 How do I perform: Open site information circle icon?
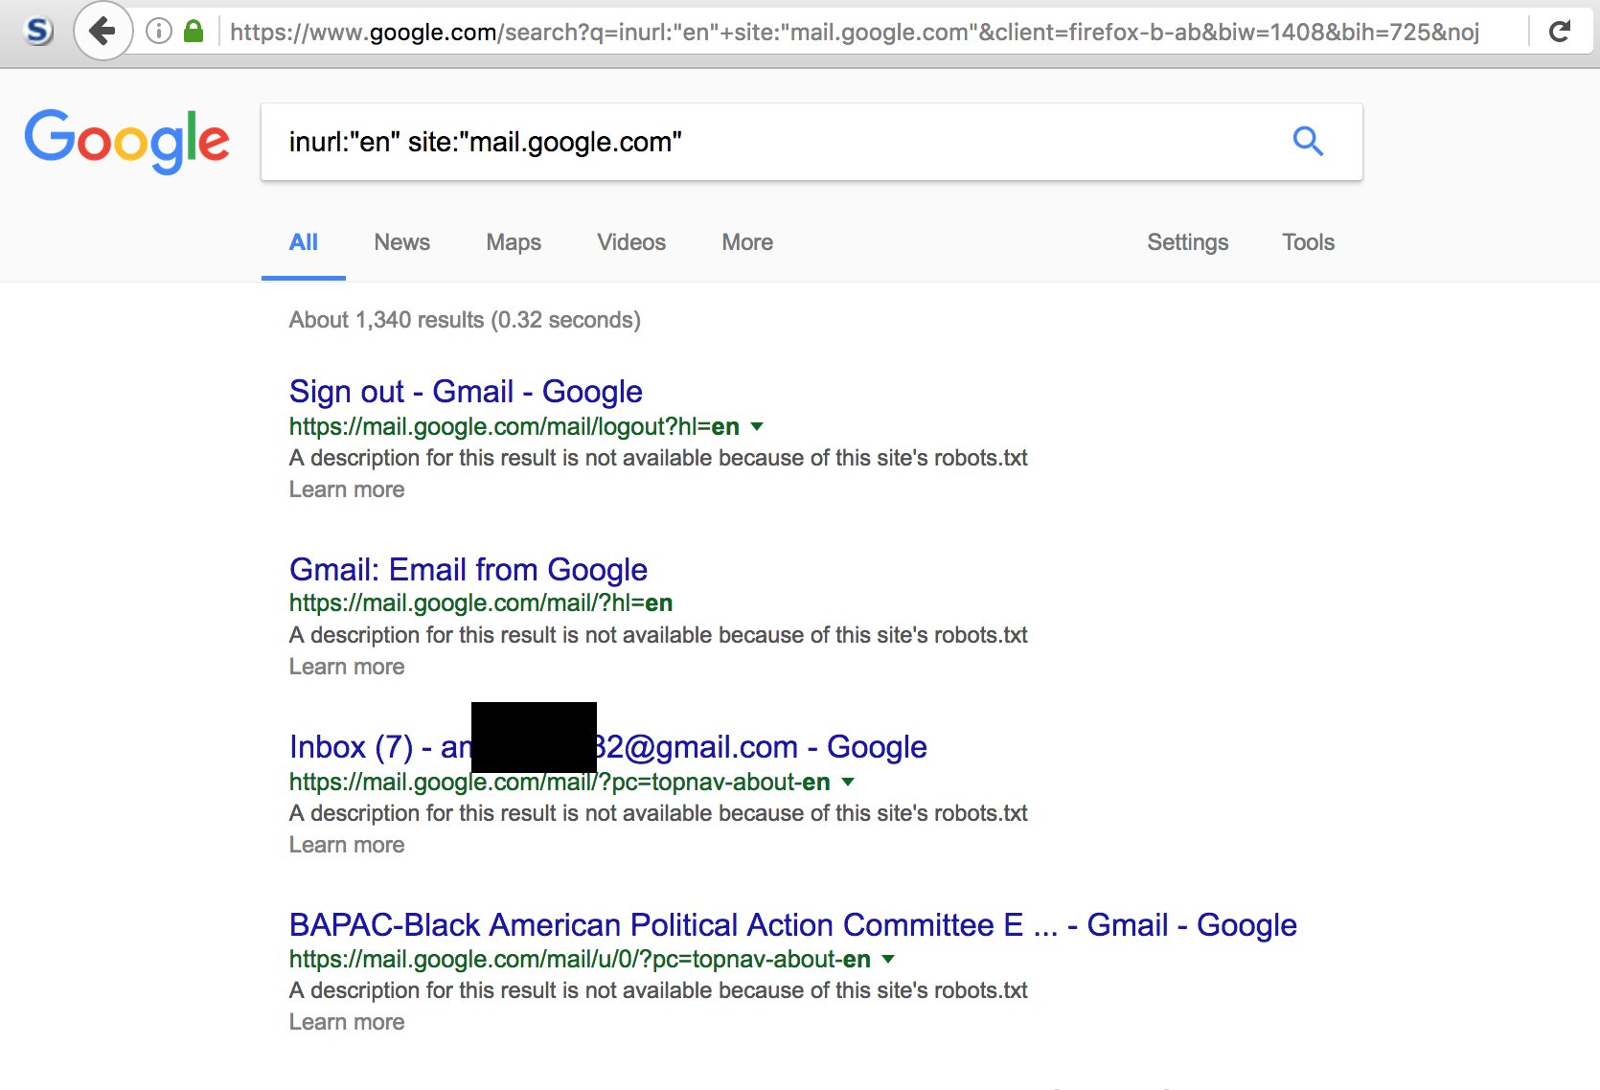click(159, 32)
